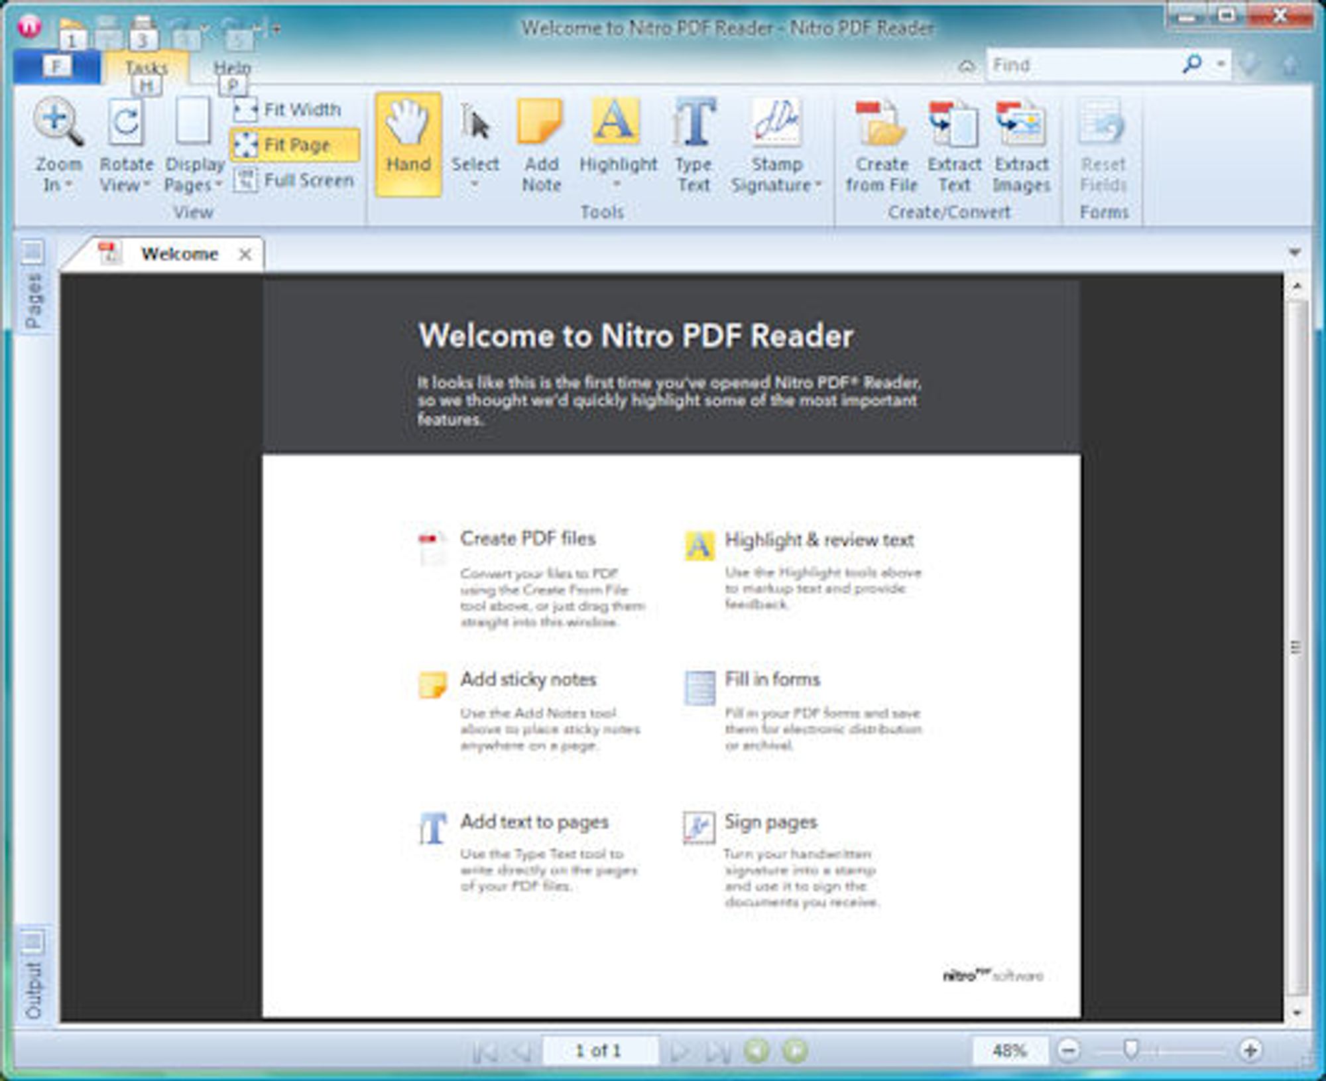Jump to the last page button
1326x1081 pixels.
(718, 1051)
